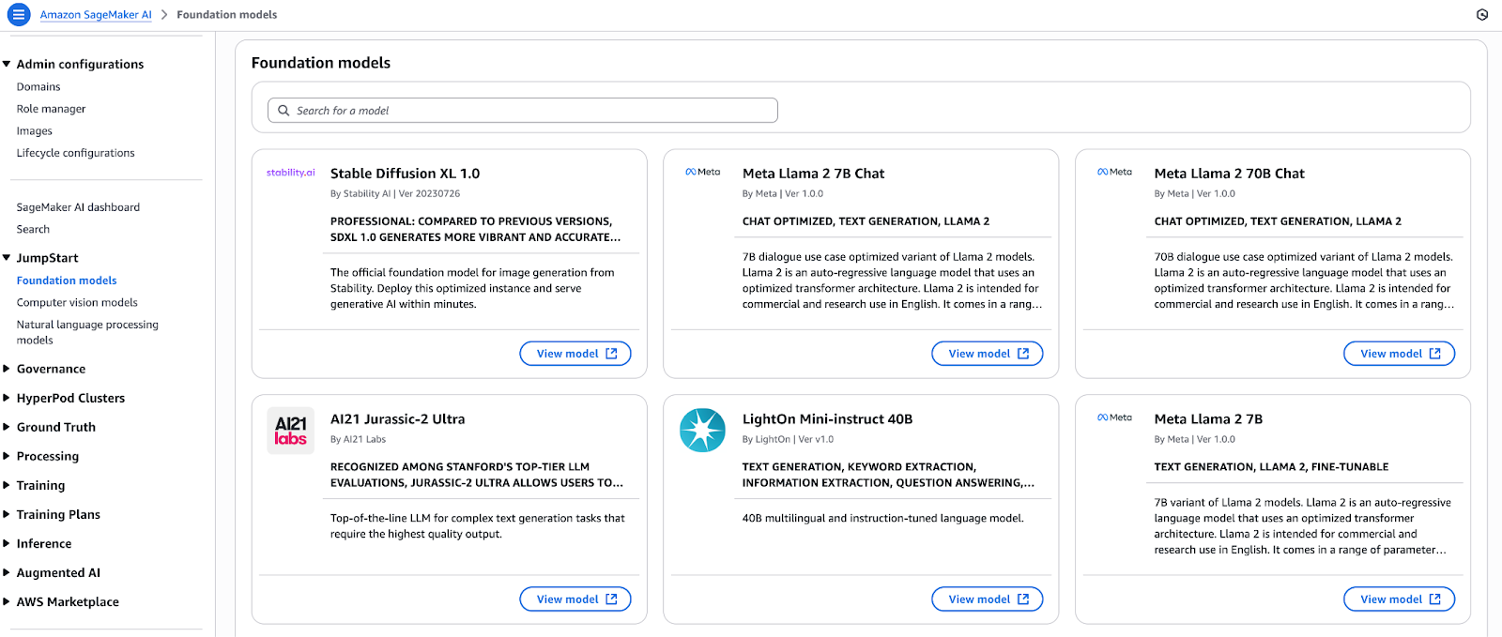This screenshot has width=1502, height=637.
Task: Open Natural language processing models
Action: point(87,332)
